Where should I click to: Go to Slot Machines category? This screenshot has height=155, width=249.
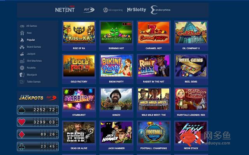pyautogui.click(x=34, y=60)
